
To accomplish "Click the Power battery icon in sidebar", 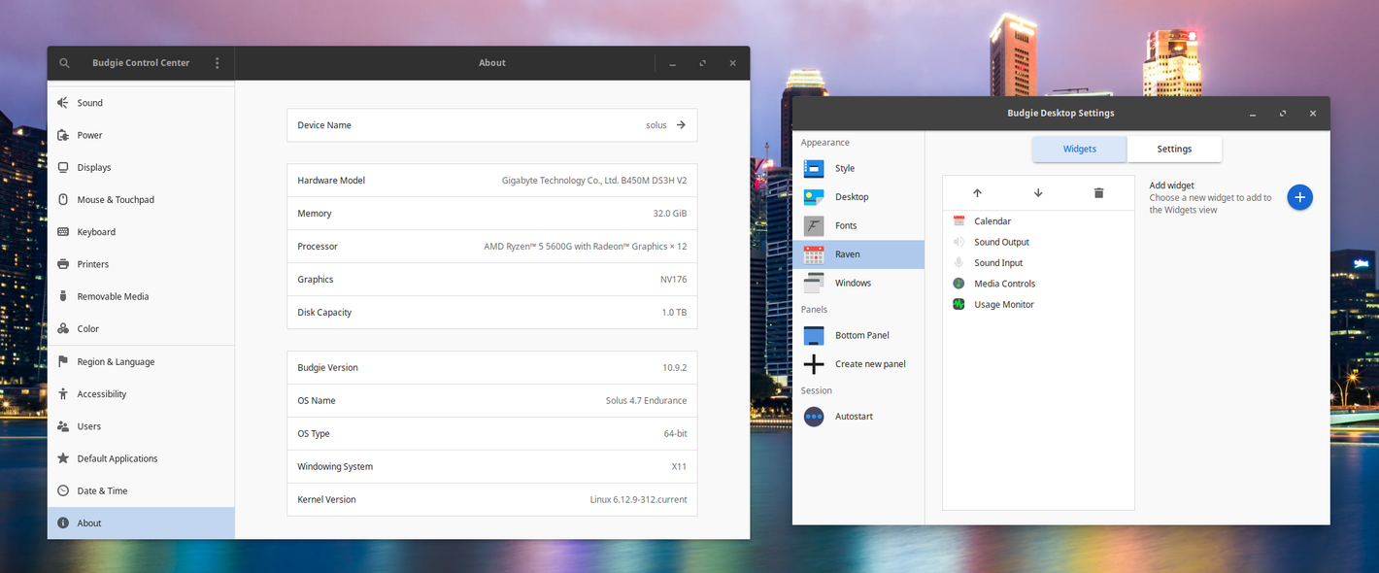I will click(x=63, y=135).
